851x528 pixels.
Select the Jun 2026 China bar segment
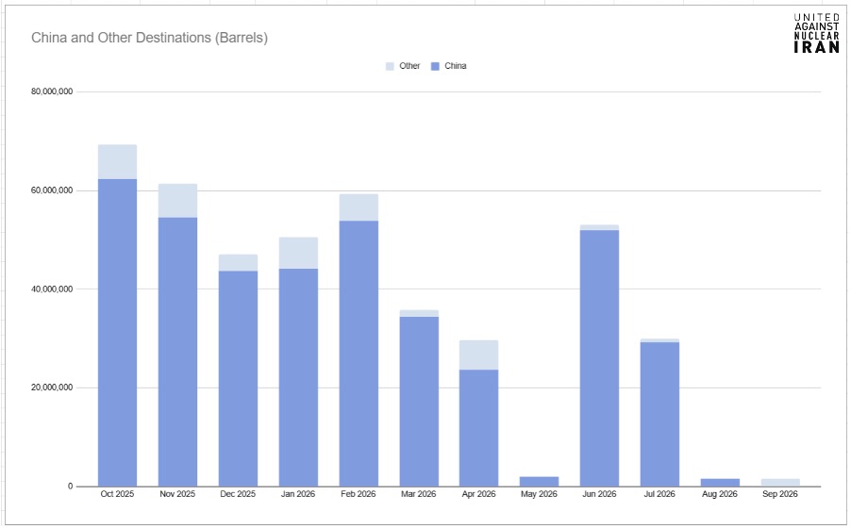599,358
